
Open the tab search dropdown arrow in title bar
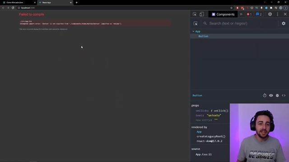(x=265, y=2)
